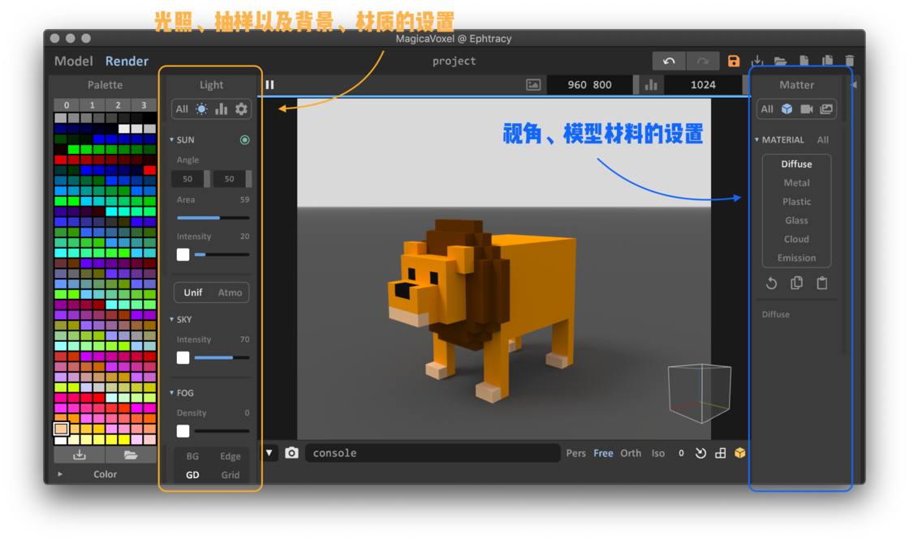909x542 pixels.
Task: Click the Unif lighting mode button
Action: click(192, 292)
